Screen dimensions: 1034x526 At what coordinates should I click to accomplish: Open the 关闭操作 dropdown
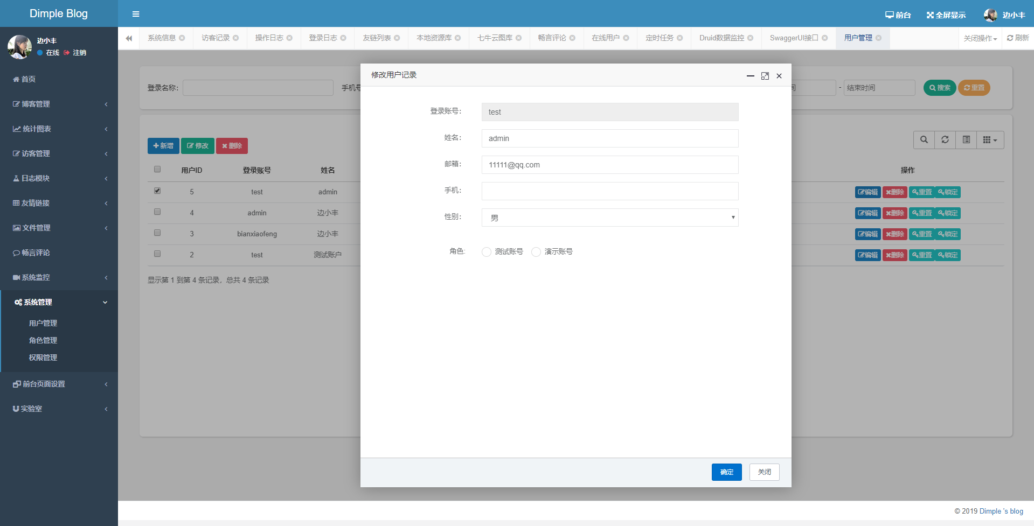pos(980,38)
